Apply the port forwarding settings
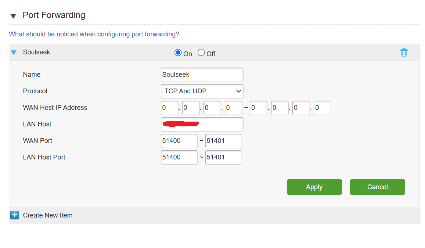425x248 pixels. click(314, 187)
